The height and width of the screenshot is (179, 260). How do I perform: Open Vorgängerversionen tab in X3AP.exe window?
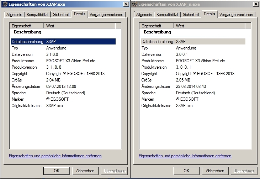point(106,15)
